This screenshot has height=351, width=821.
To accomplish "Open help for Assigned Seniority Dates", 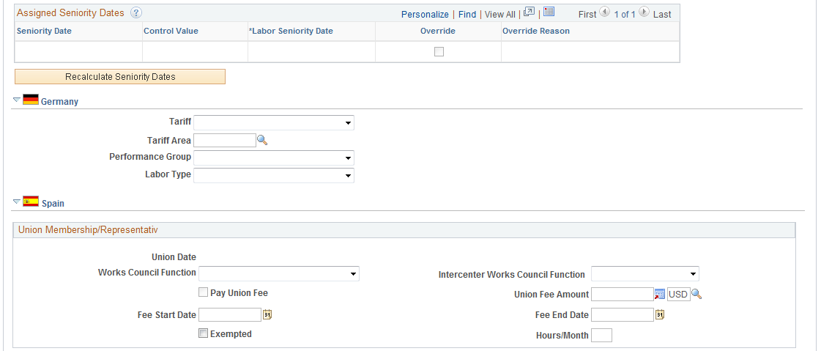I will pyautogui.click(x=136, y=13).
